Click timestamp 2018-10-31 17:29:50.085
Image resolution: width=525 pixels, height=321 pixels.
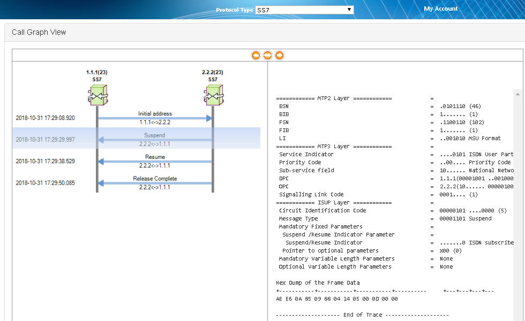[45, 183]
